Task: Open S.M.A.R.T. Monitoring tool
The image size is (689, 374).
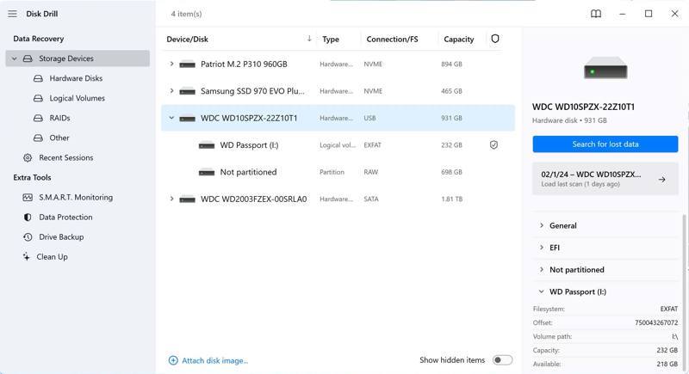Action: point(76,197)
